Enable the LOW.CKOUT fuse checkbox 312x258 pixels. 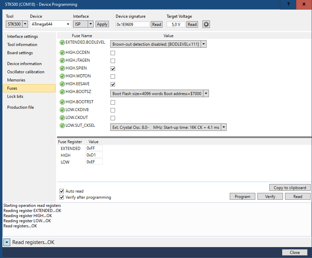tap(113, 118)
